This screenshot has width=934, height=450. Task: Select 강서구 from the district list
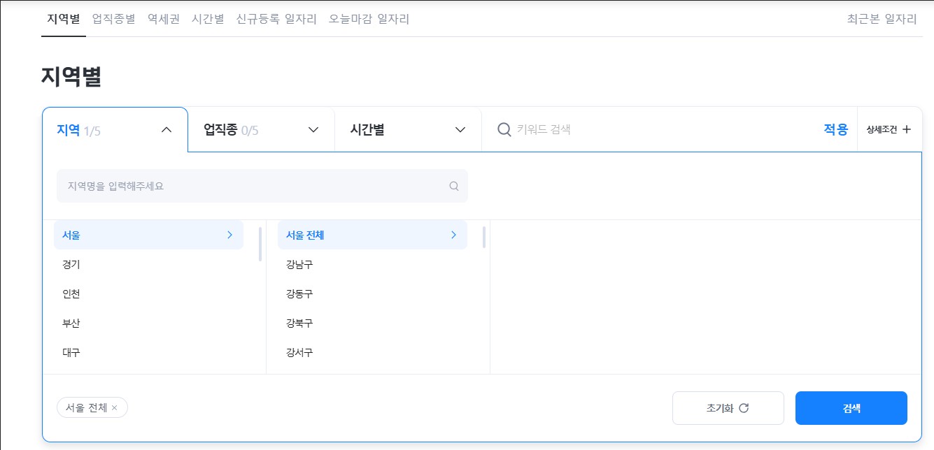[299, 352]
